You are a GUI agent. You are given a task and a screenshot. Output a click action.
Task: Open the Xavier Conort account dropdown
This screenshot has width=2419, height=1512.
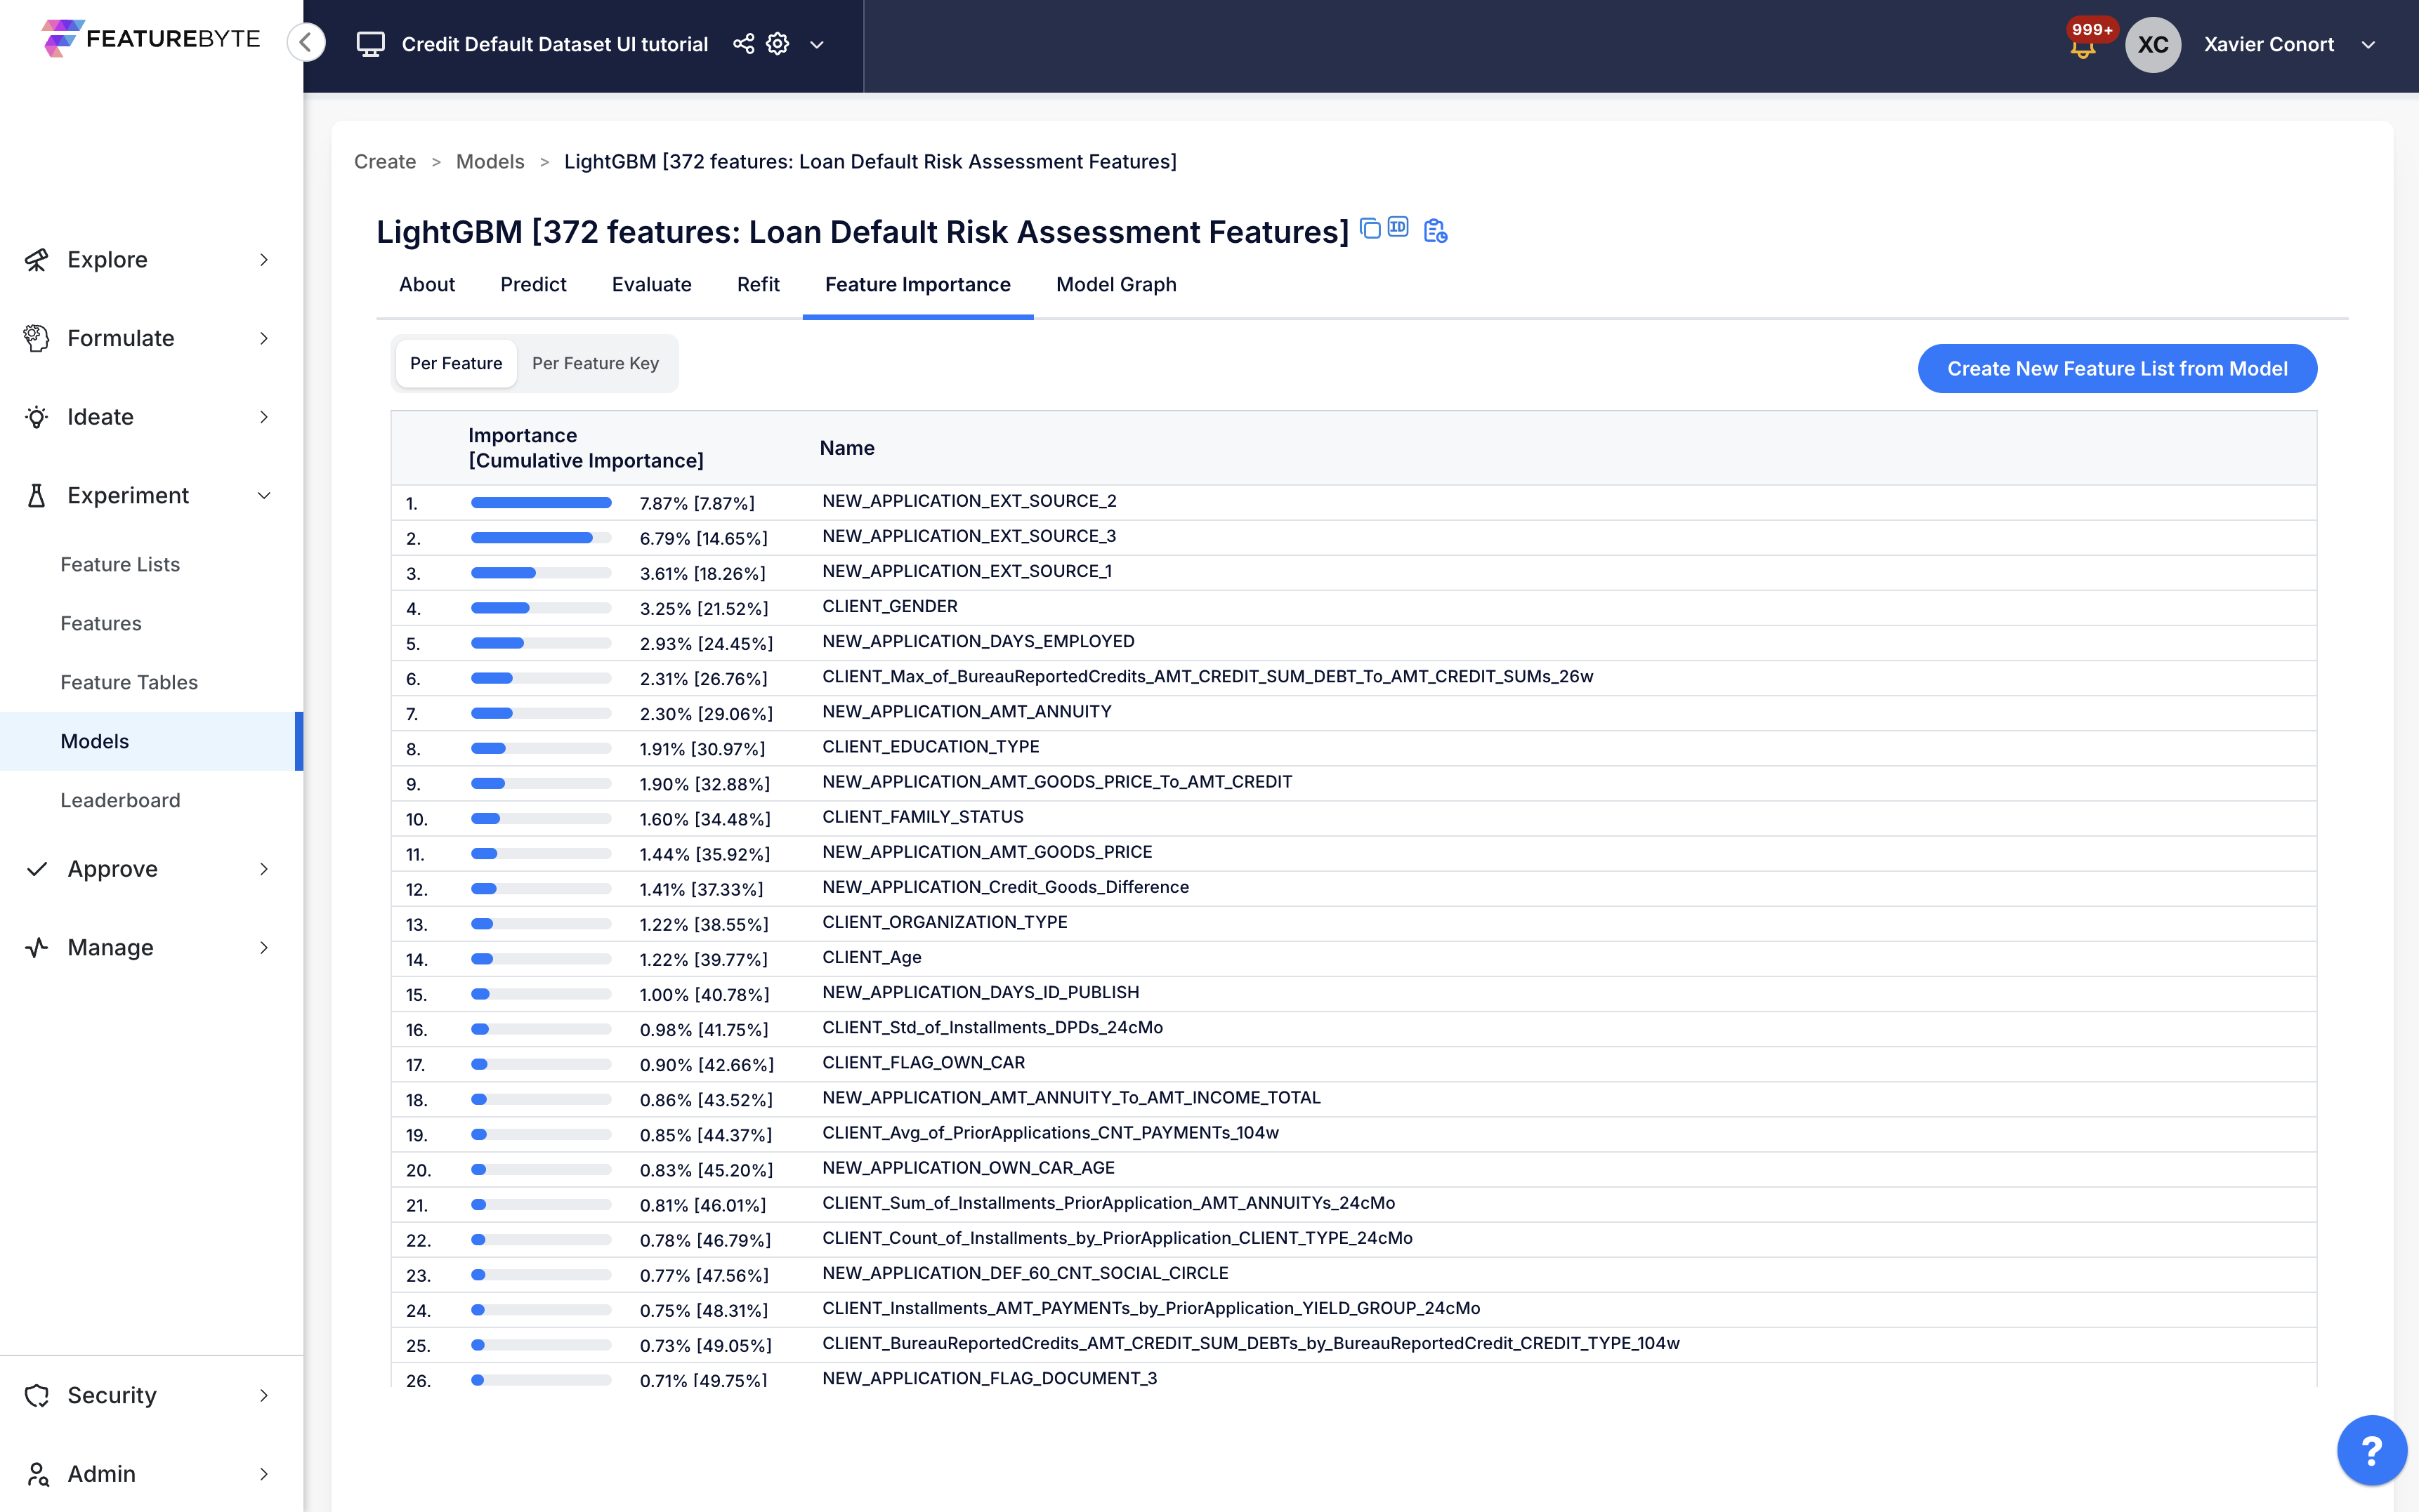(2267, 44)
